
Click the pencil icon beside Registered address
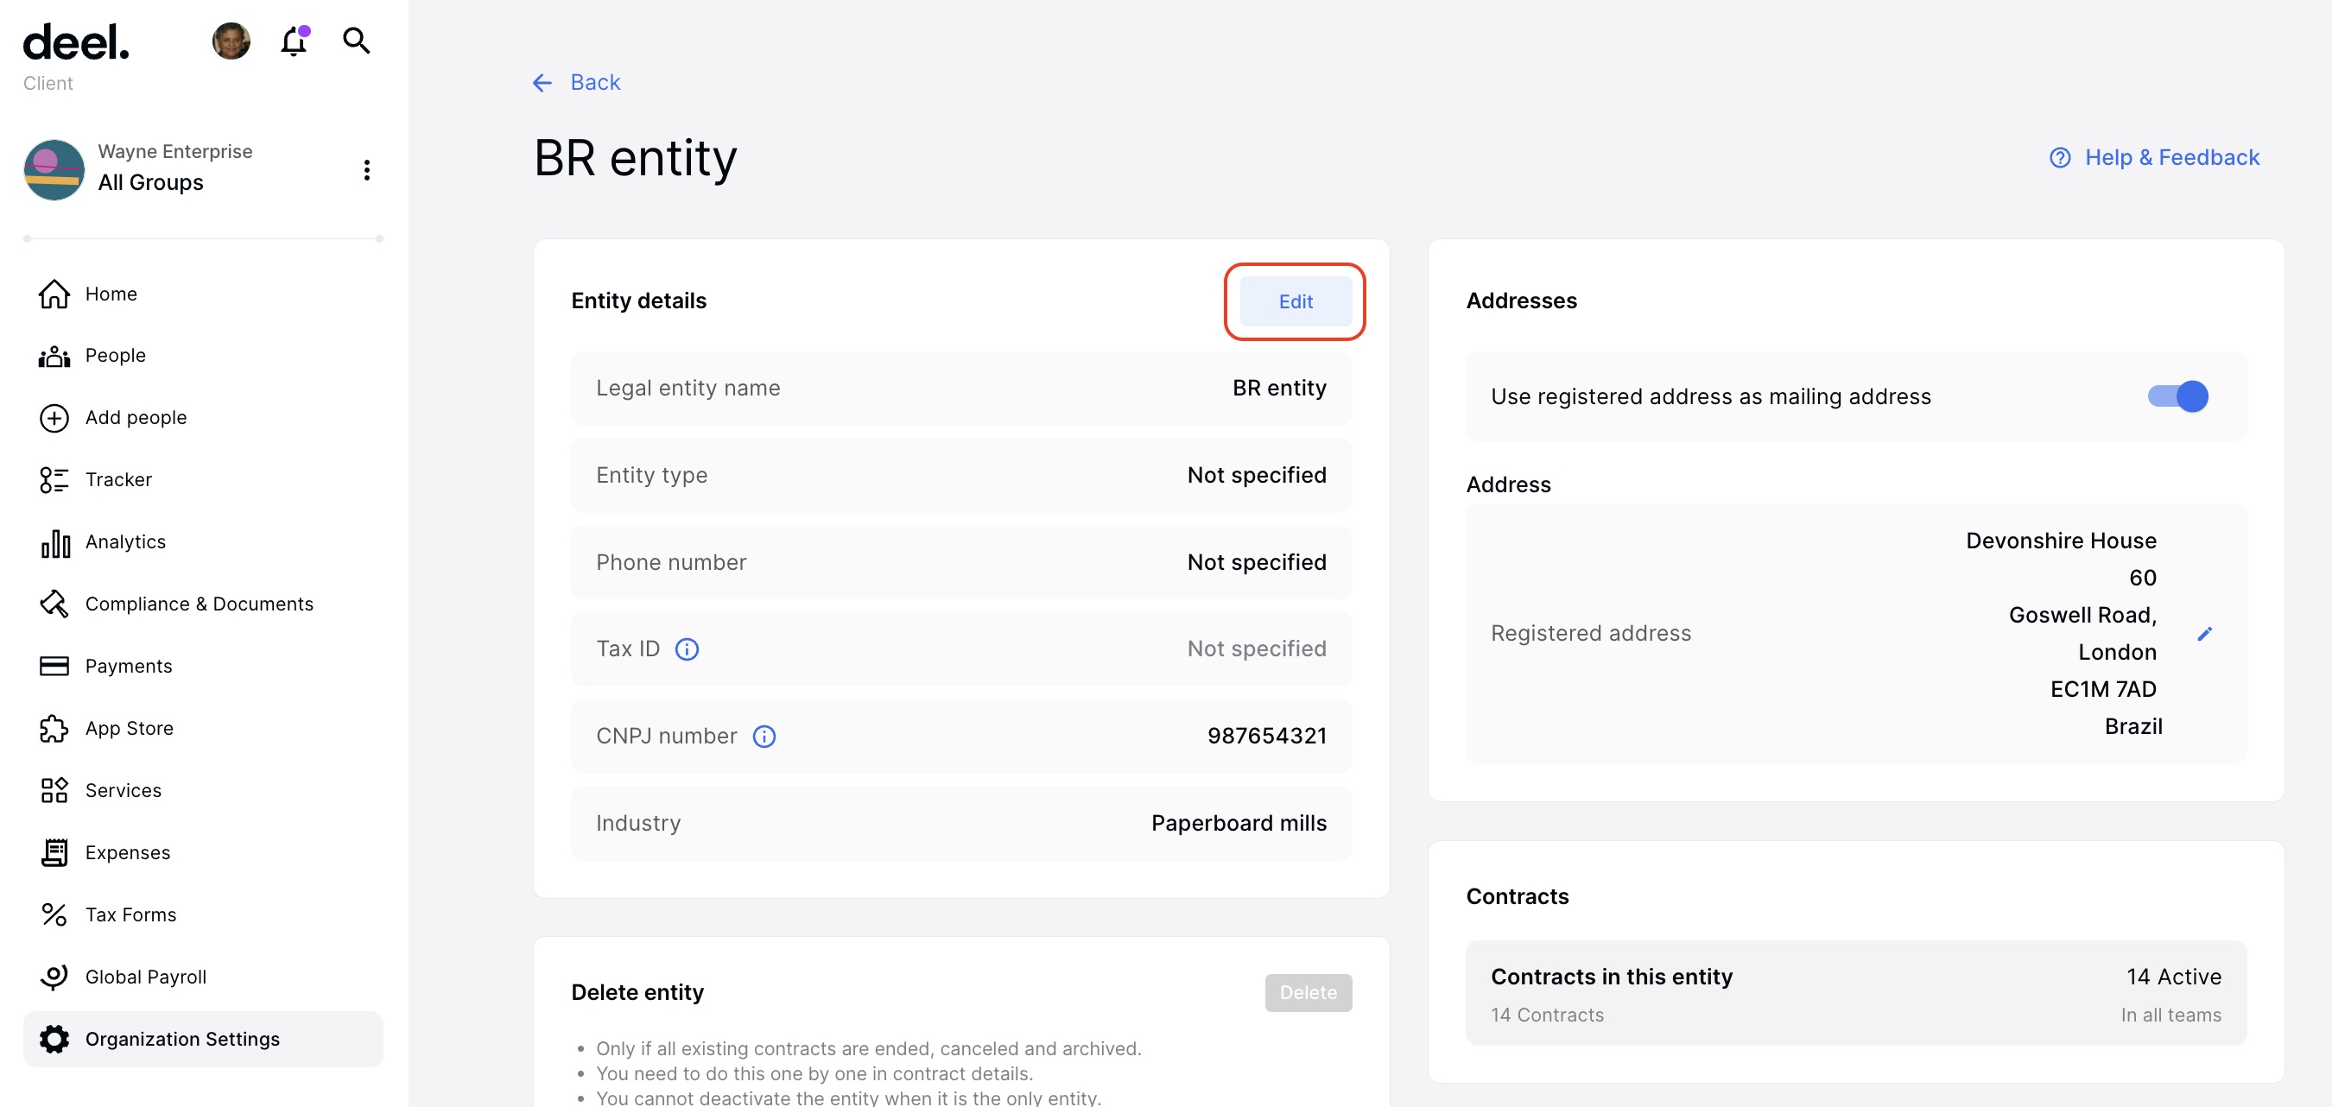click(x=2206, y=633)
